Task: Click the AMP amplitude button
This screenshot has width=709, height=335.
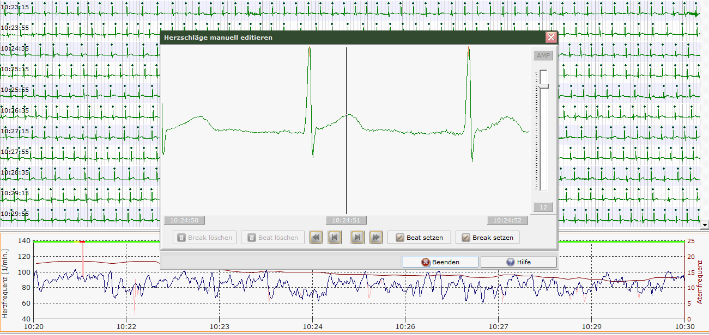Action: click(x=543, y=55)
